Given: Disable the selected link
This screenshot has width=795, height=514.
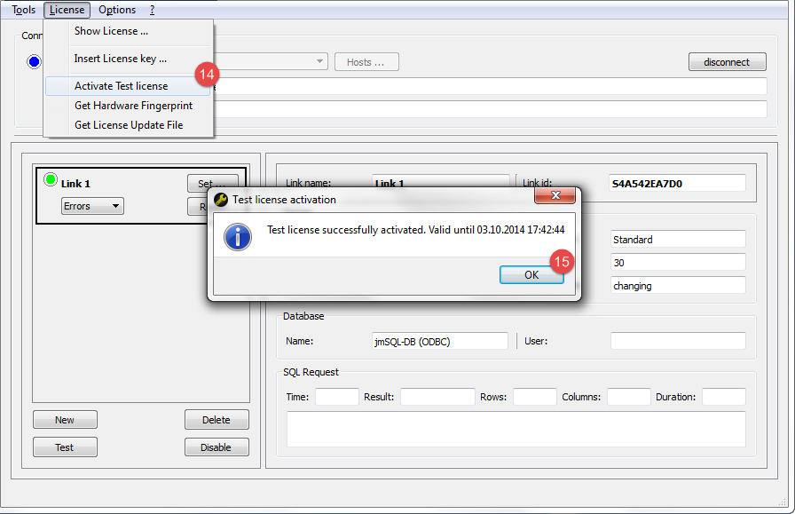Looking at the screenshot, I should pyautogui.click(x=216, y=447).
